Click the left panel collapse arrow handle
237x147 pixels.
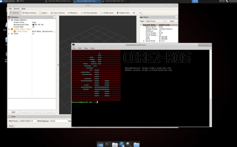58,65
